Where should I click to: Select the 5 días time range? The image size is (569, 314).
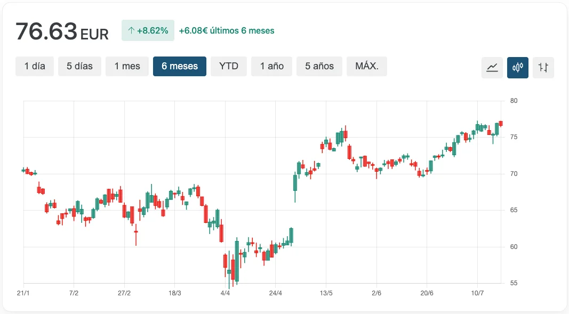point(79,67)
